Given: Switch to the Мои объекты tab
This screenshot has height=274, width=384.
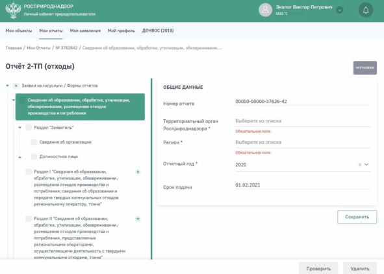Looking at the screenshot, I should coord(19,31).
